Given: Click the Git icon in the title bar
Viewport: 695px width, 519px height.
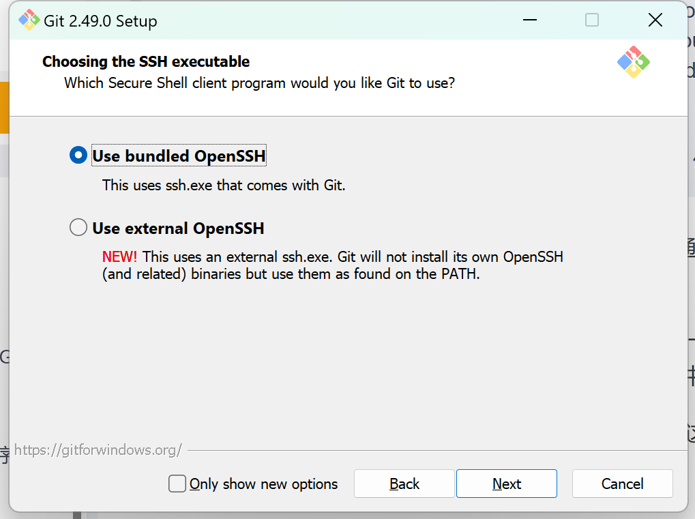Looking at the screenshot, I should (x=29, y=20).
